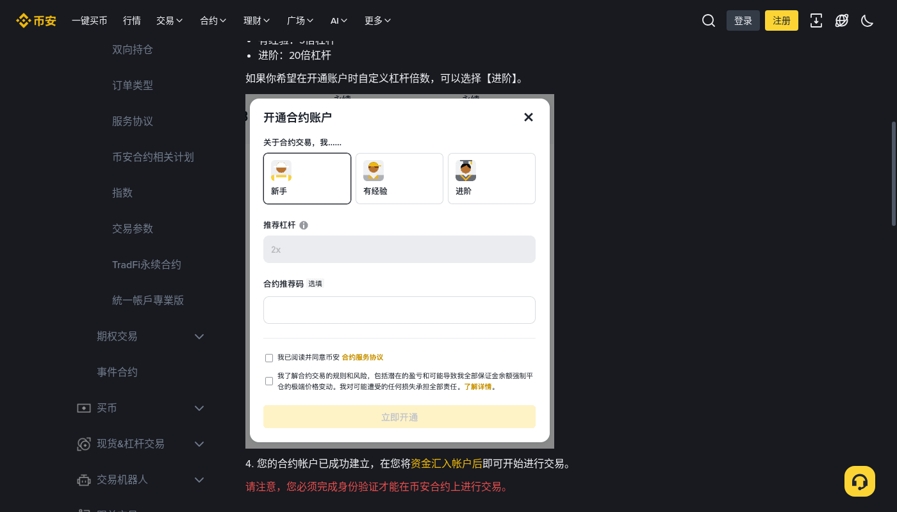Click the 推荐杠杆 2x field
The width and height of the screenshot is (897, 512).
click(399, 249)
